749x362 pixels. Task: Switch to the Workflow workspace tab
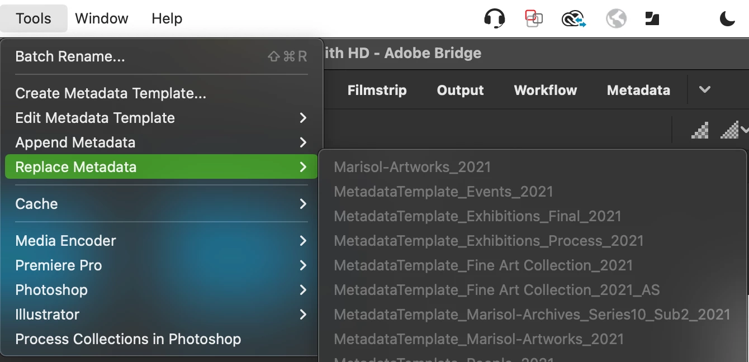tap(546, 90)
